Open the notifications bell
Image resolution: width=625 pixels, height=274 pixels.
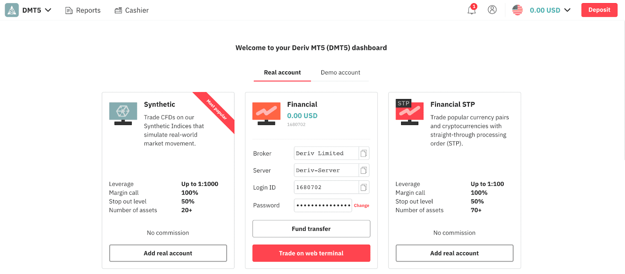pos(471,10)
